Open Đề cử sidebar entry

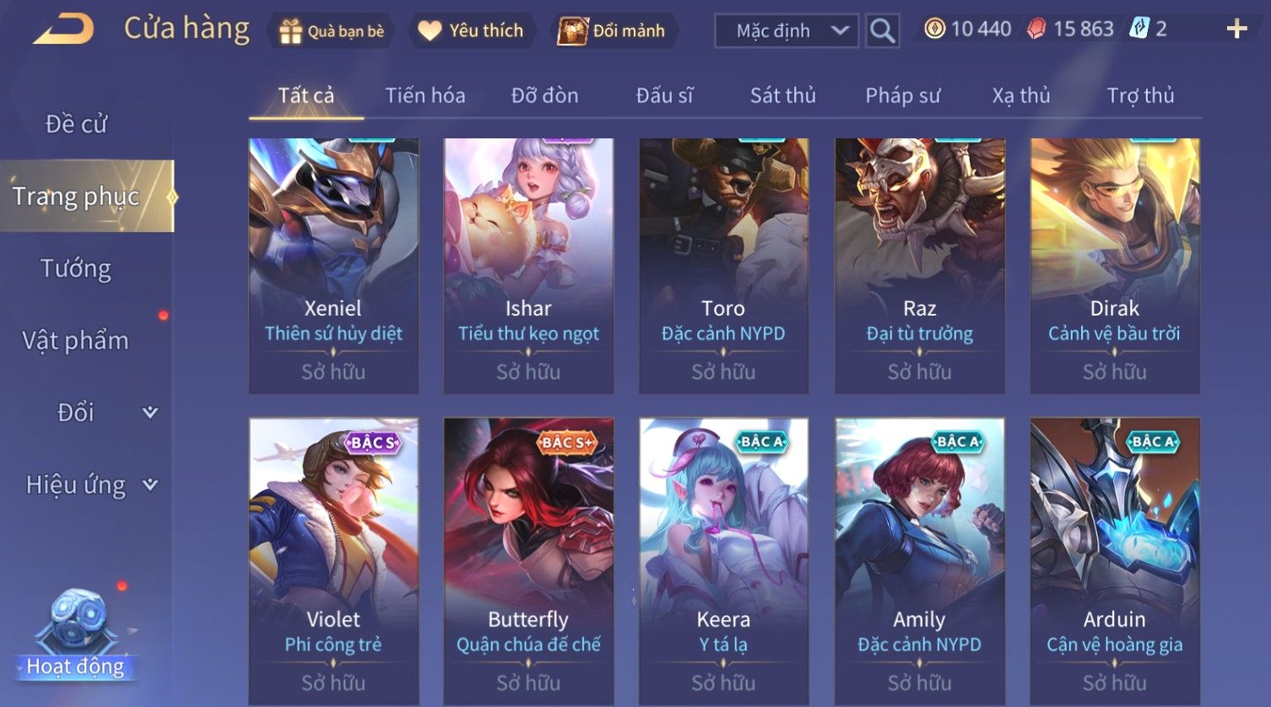(76, 124)
